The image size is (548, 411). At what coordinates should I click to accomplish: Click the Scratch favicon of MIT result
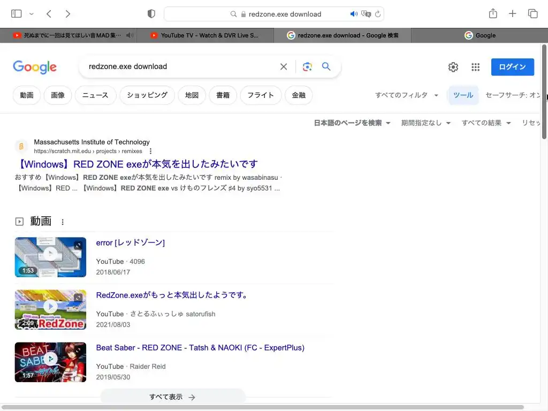[21, 146]
